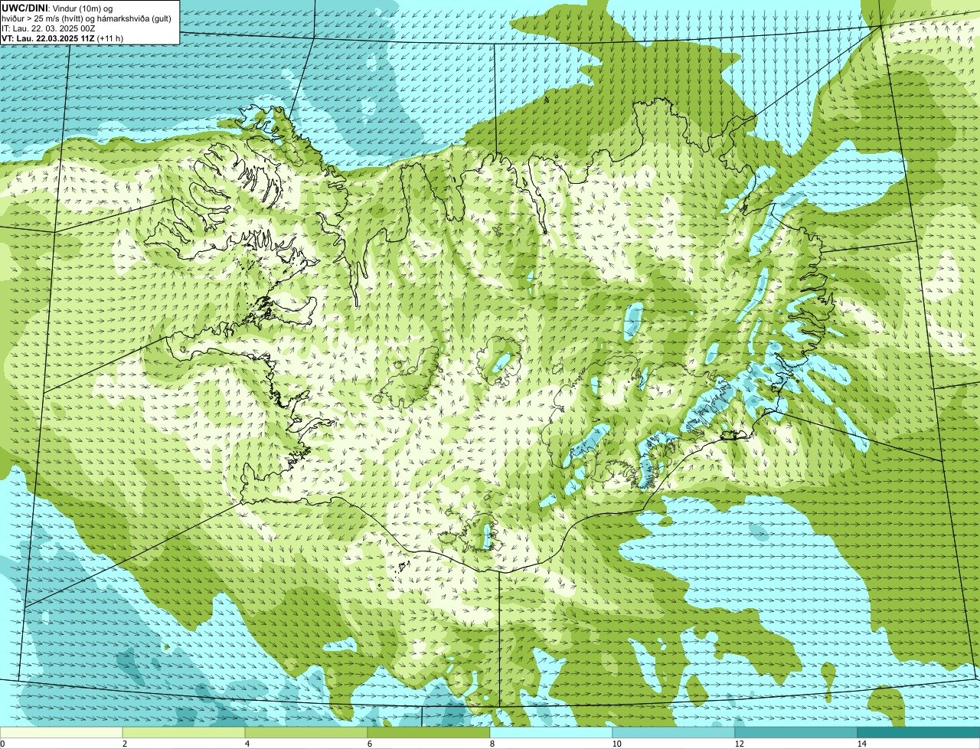Click the scale label '12'

pyautogui.click(x=739, y=744)
